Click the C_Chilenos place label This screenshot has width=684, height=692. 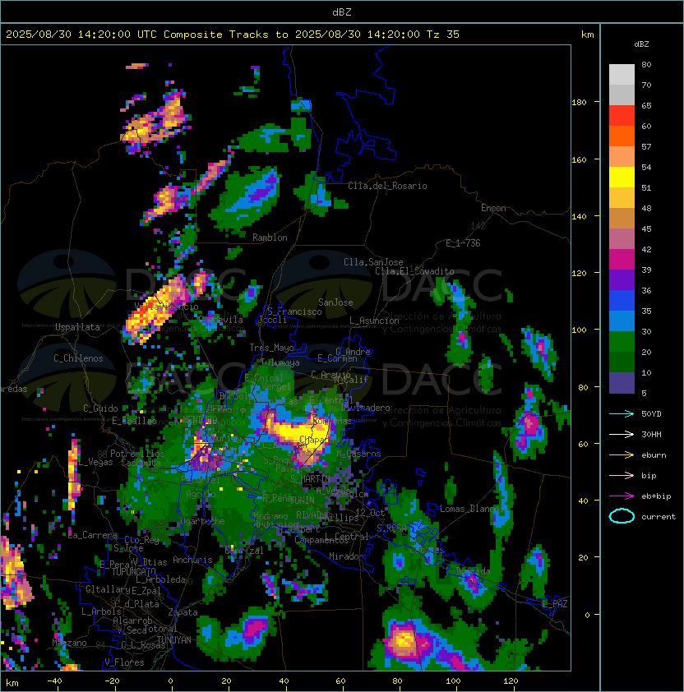(78, 358)
